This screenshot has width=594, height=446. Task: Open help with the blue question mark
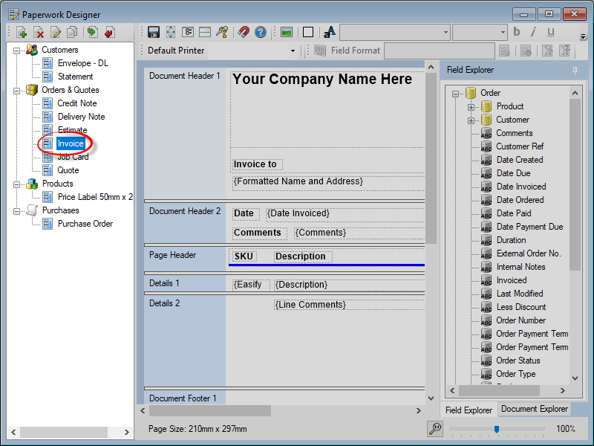(x=261, y=32)
